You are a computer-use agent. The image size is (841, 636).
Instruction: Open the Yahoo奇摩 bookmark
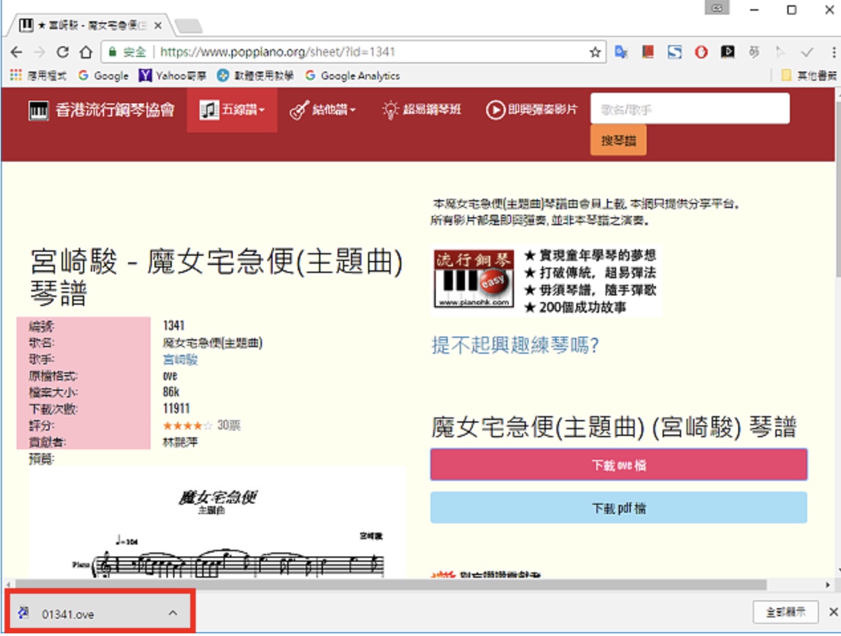172,76
